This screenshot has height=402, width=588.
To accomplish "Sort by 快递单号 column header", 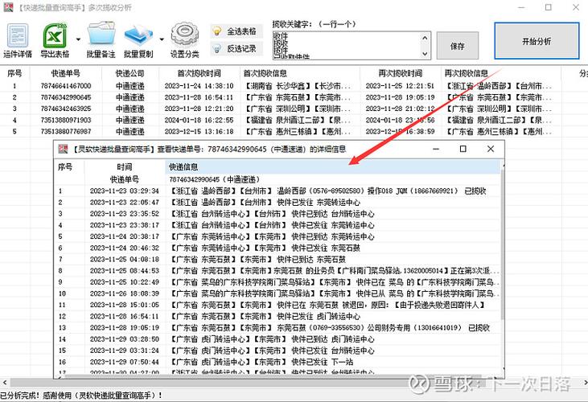I will pyautogui.click(x=66, y=73).
